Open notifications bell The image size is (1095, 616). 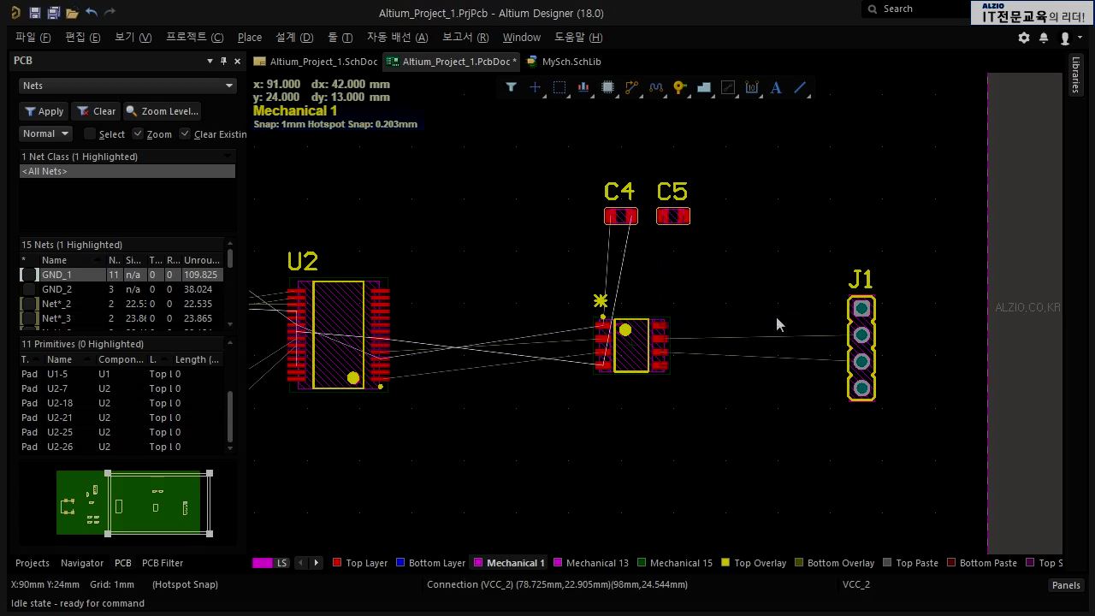(1044, 38)
